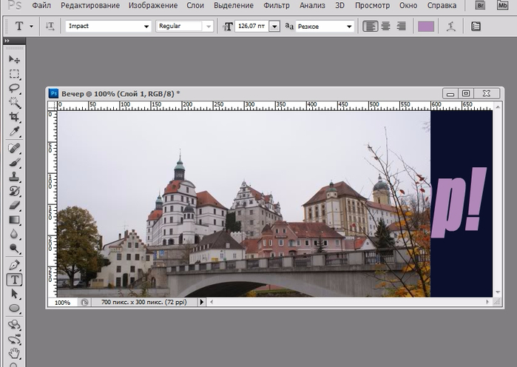Toggle text orientation button
The height and width of the screenshot is (367, 517).
pos(50,26)
